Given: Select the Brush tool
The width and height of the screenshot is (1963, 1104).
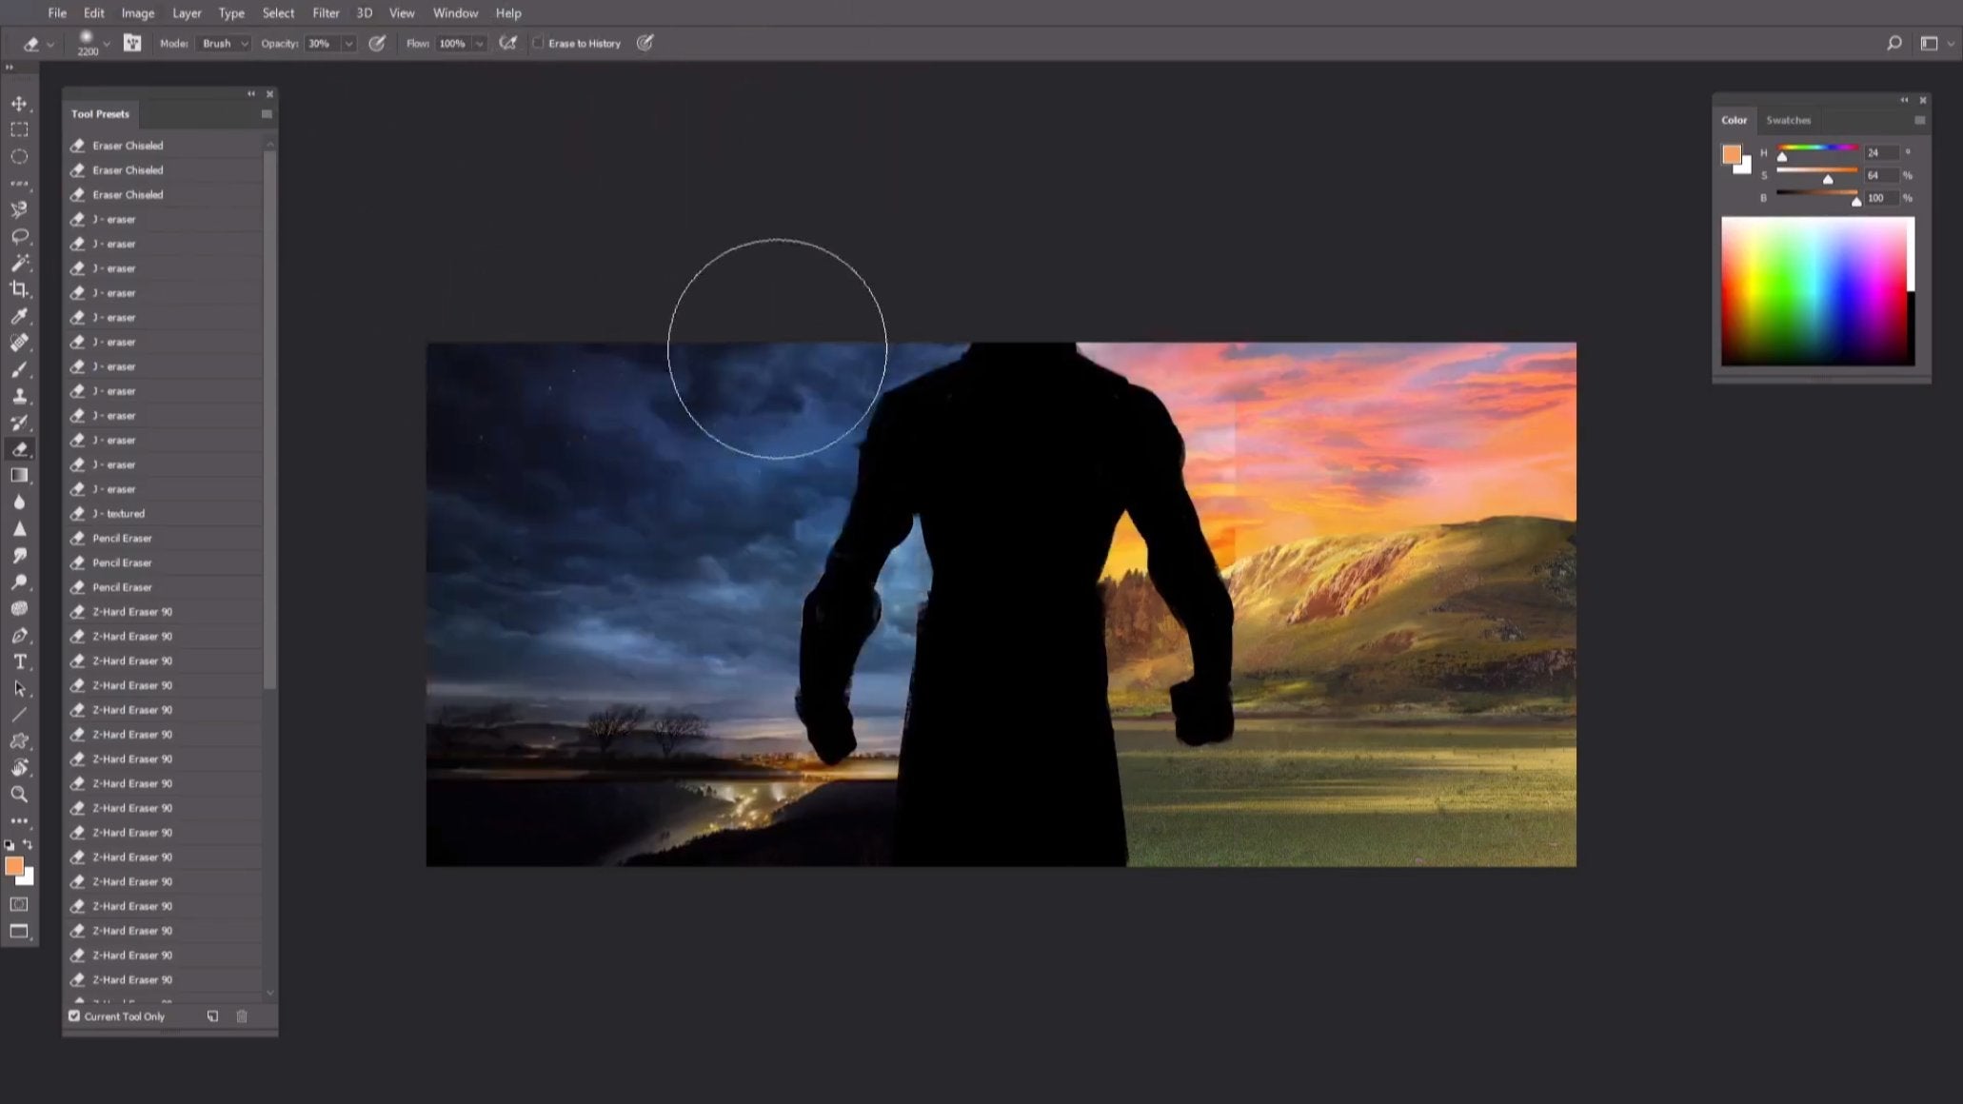Looking at the screenshot, I should tap(19, 370).
